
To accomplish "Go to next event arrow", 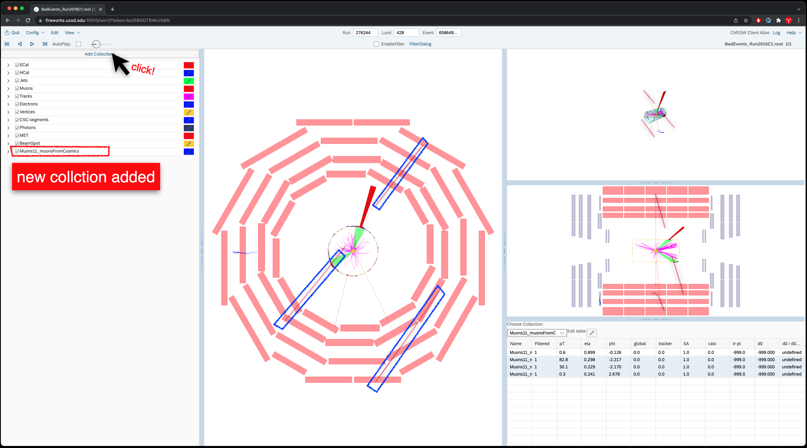I will [32, 44].
